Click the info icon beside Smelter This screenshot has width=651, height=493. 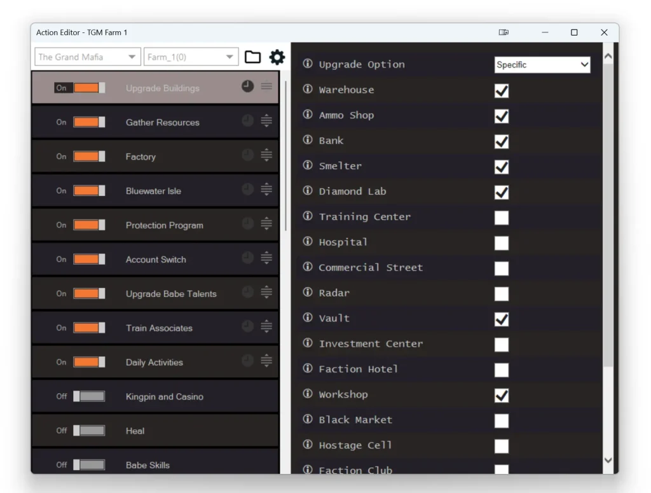[308, 165]
